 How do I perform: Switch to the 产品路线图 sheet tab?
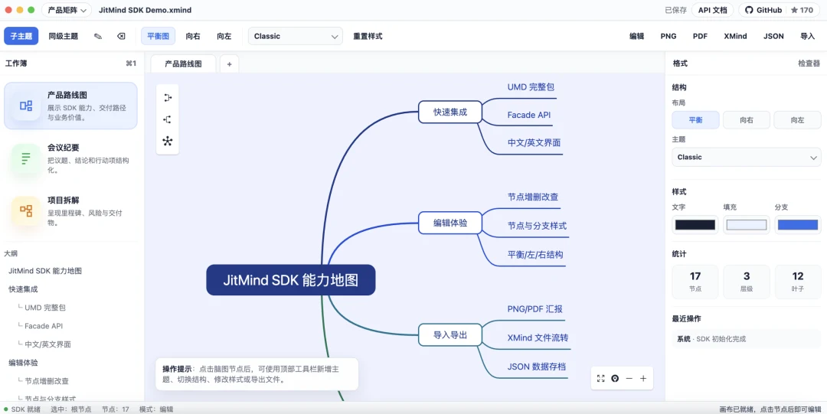click(183, 64)
